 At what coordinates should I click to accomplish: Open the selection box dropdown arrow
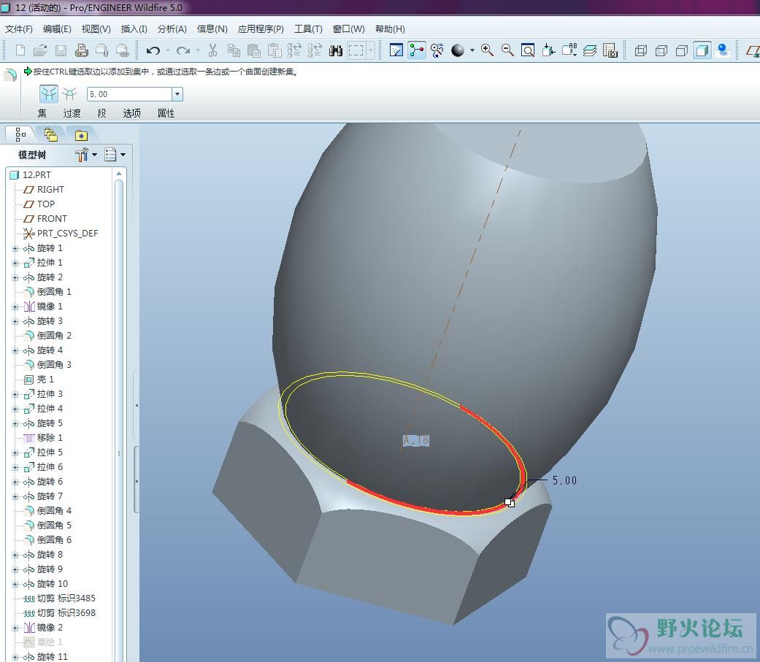coord(371,50)
